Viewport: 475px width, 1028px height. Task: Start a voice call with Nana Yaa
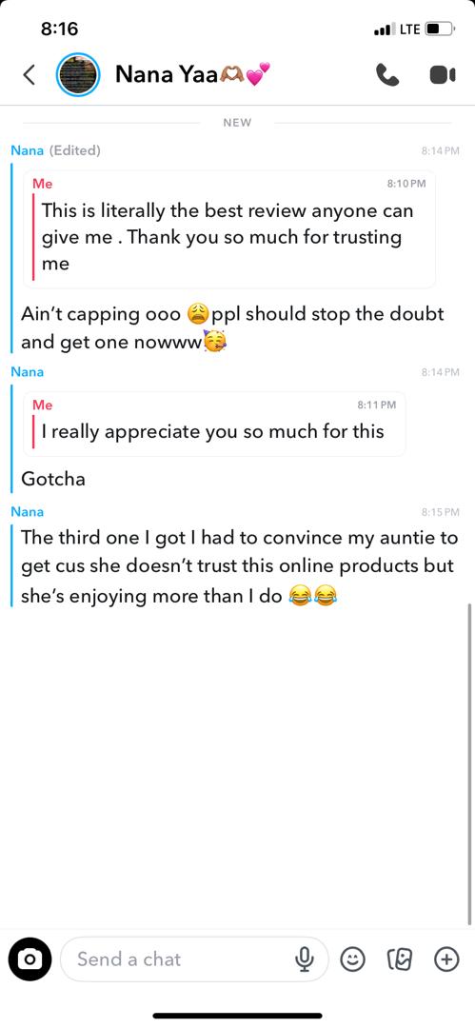pos(387,75)
